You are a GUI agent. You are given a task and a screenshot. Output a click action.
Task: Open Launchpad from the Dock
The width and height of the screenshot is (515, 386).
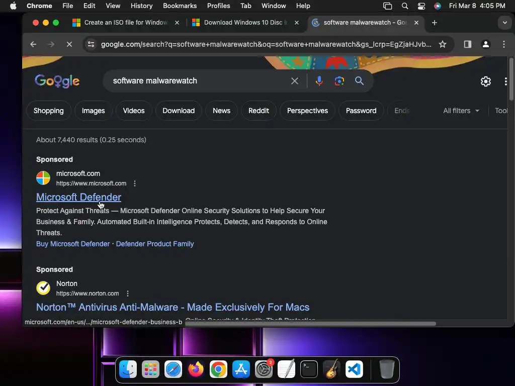coord(150,369)
